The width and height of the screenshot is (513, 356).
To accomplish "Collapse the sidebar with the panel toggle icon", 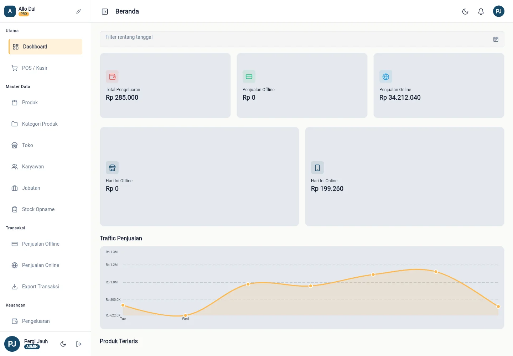I will click(105, 12).
